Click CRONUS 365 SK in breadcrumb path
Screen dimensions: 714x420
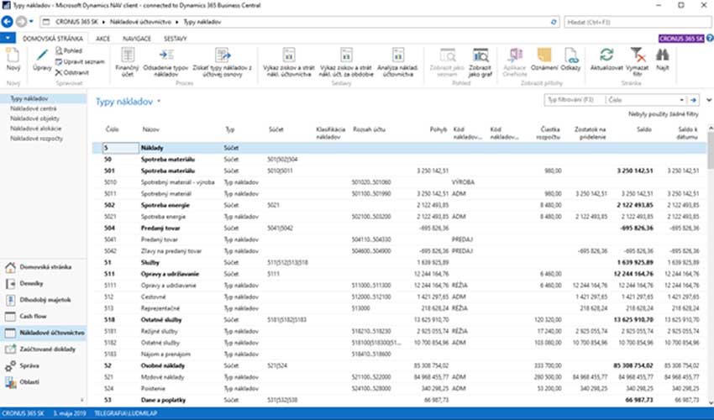76,21
